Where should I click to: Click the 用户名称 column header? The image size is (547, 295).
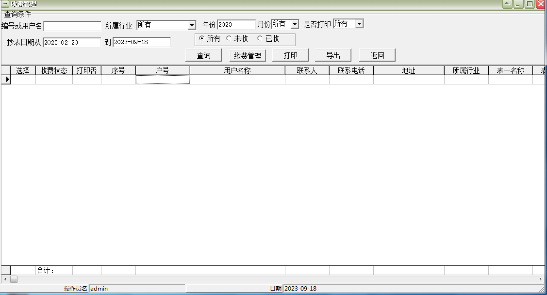point(237,70)
